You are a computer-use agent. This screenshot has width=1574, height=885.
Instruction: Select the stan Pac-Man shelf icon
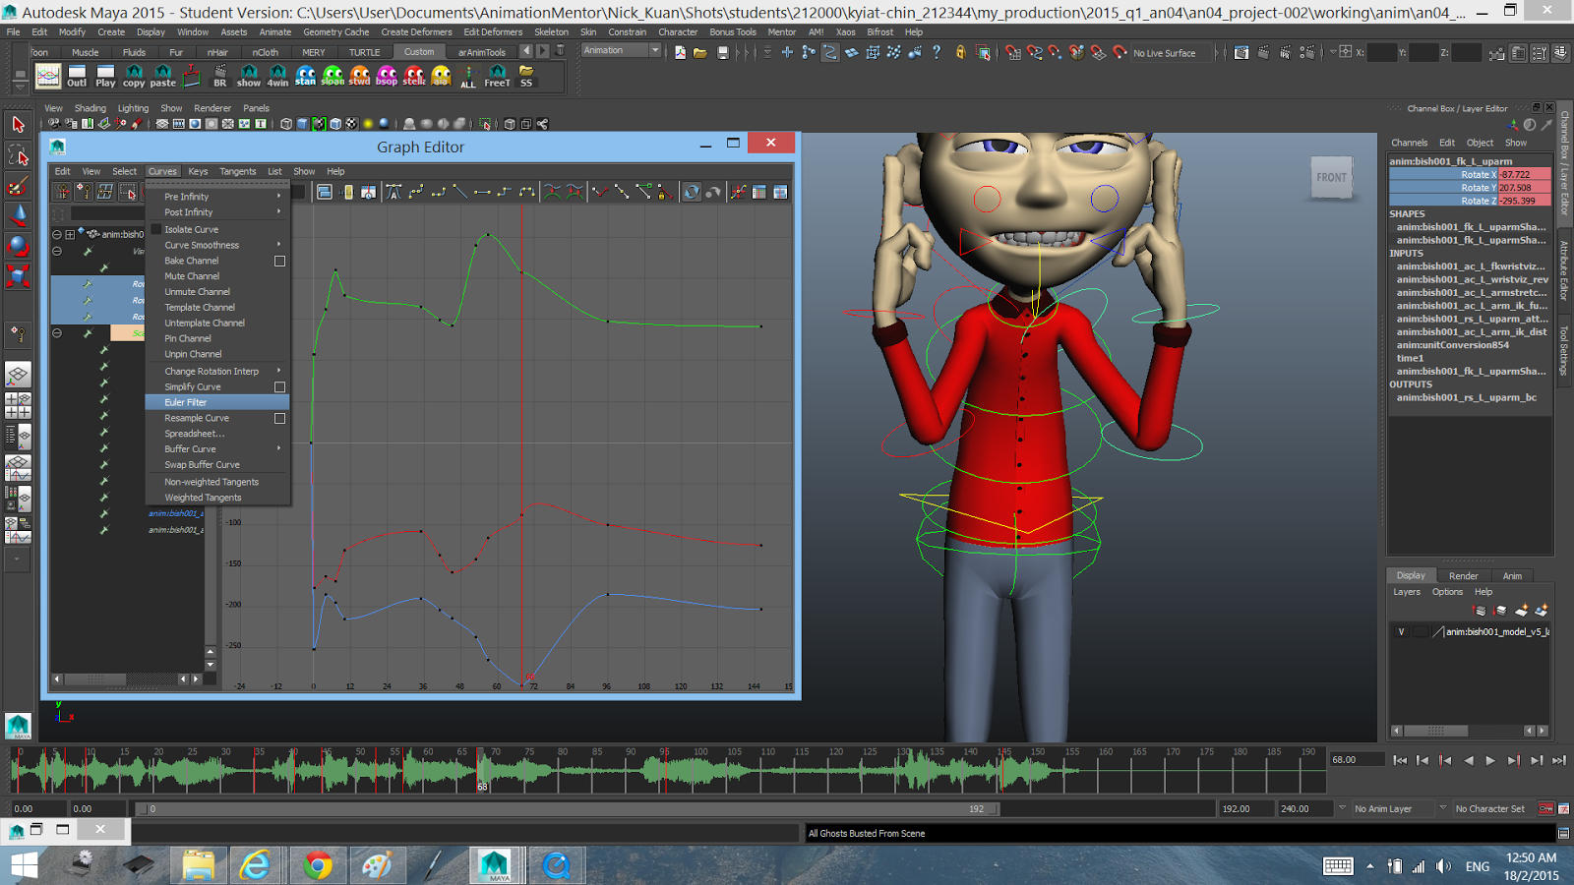tap(306, 75)
